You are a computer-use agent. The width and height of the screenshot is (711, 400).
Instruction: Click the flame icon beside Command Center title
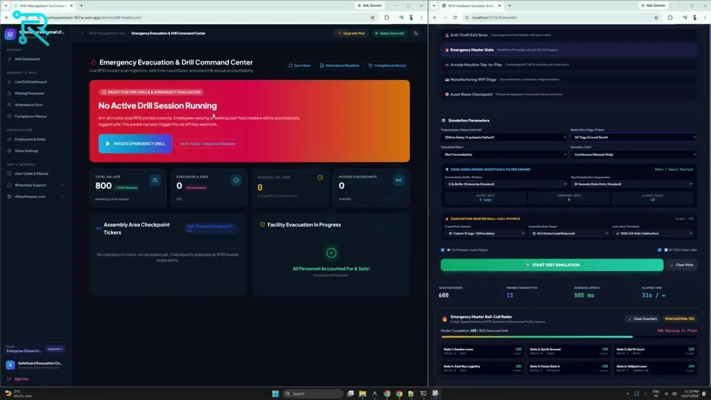(93, 63)
